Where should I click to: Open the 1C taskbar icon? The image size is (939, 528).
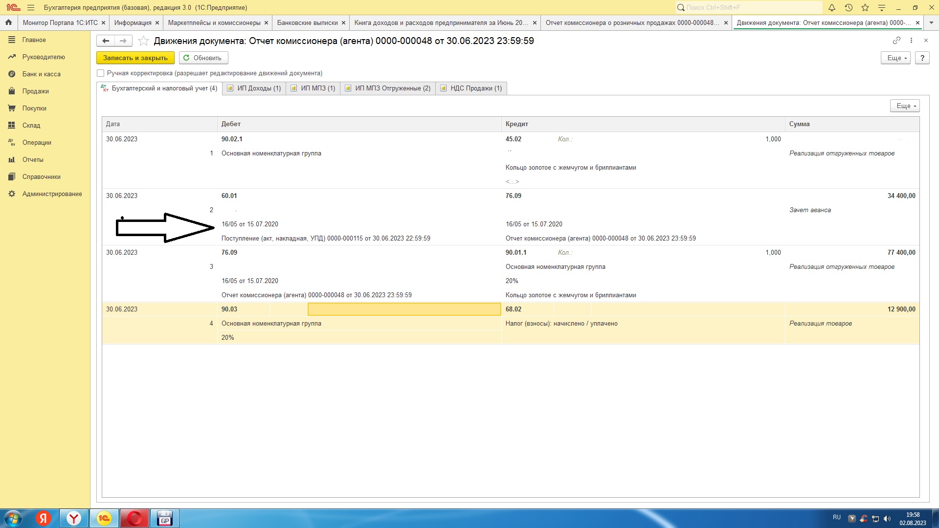tap(104, 519)
